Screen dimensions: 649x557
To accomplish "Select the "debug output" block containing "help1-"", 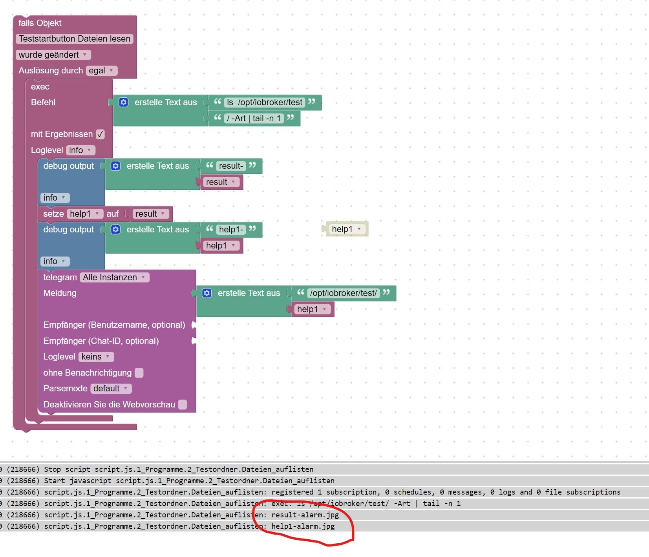I will coord(69,230).
